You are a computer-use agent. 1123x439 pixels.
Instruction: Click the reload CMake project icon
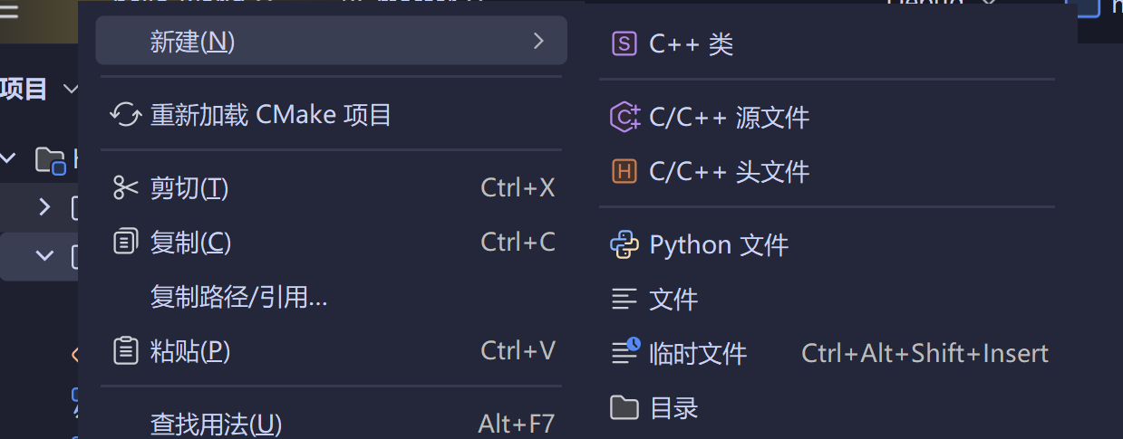click(x=125, y=115)
